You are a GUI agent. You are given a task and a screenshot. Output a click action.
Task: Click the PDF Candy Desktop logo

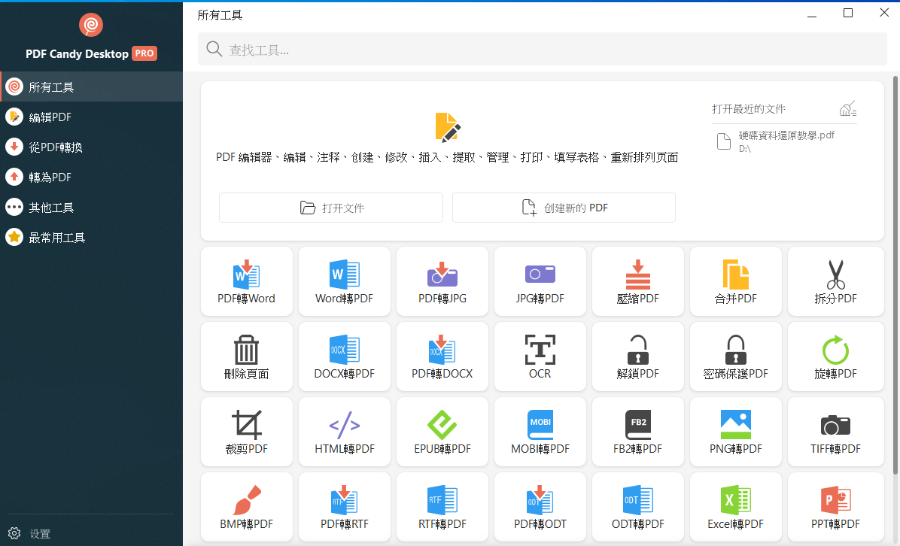91,25
